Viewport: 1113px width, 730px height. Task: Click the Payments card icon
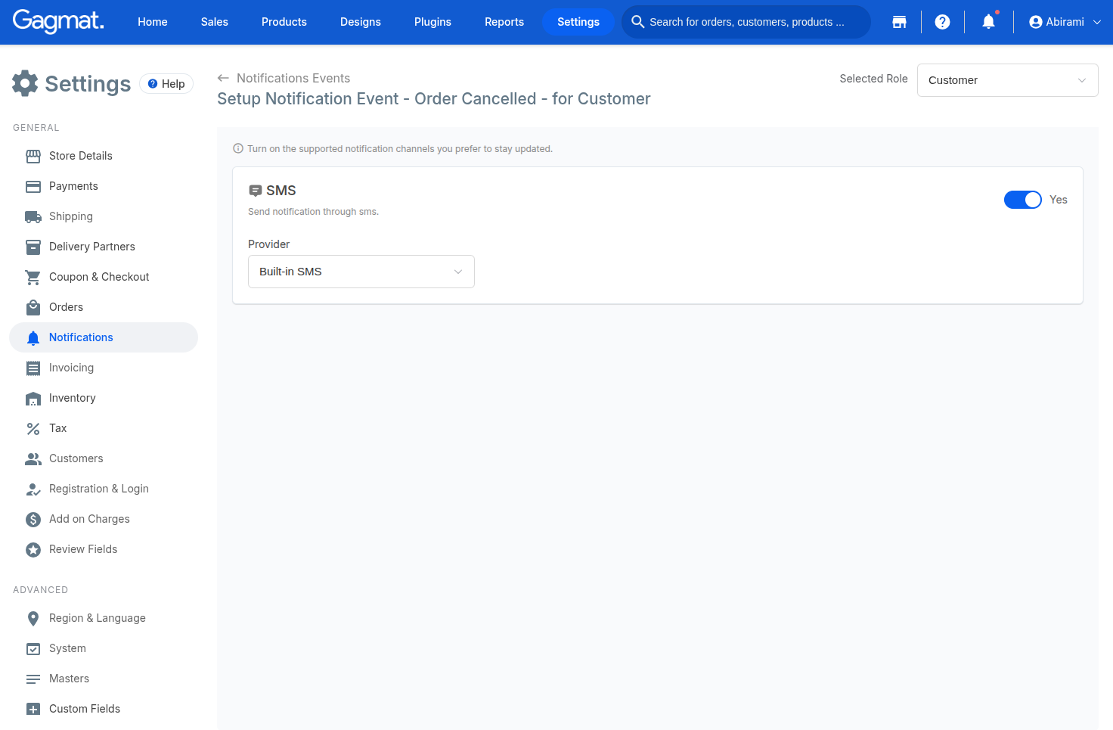click(x=33, y=186)
